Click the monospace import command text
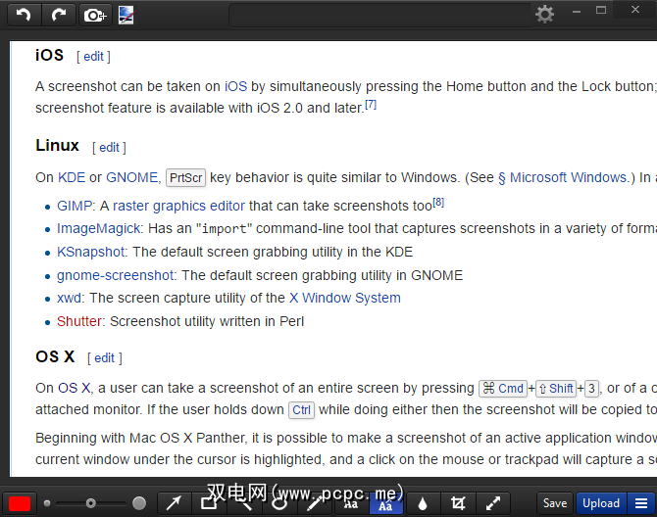This screenshot has height=517, width=657. [x=225, y=229]
